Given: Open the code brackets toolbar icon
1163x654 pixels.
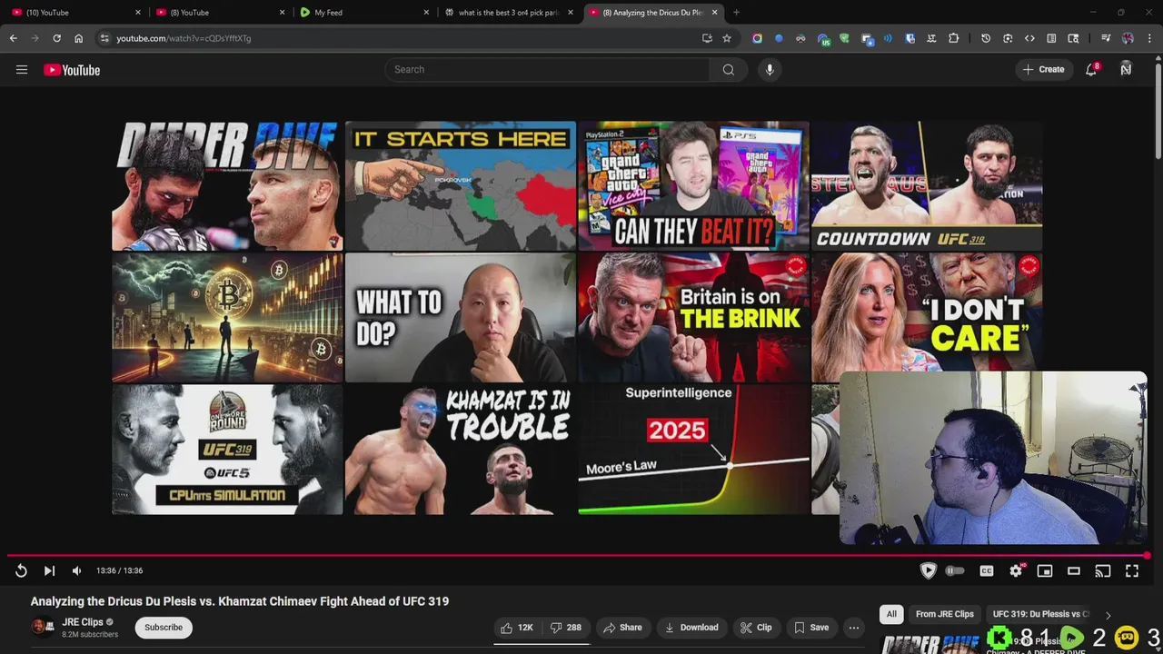Looking at the screenshot, I should [x=1029, y=38].
